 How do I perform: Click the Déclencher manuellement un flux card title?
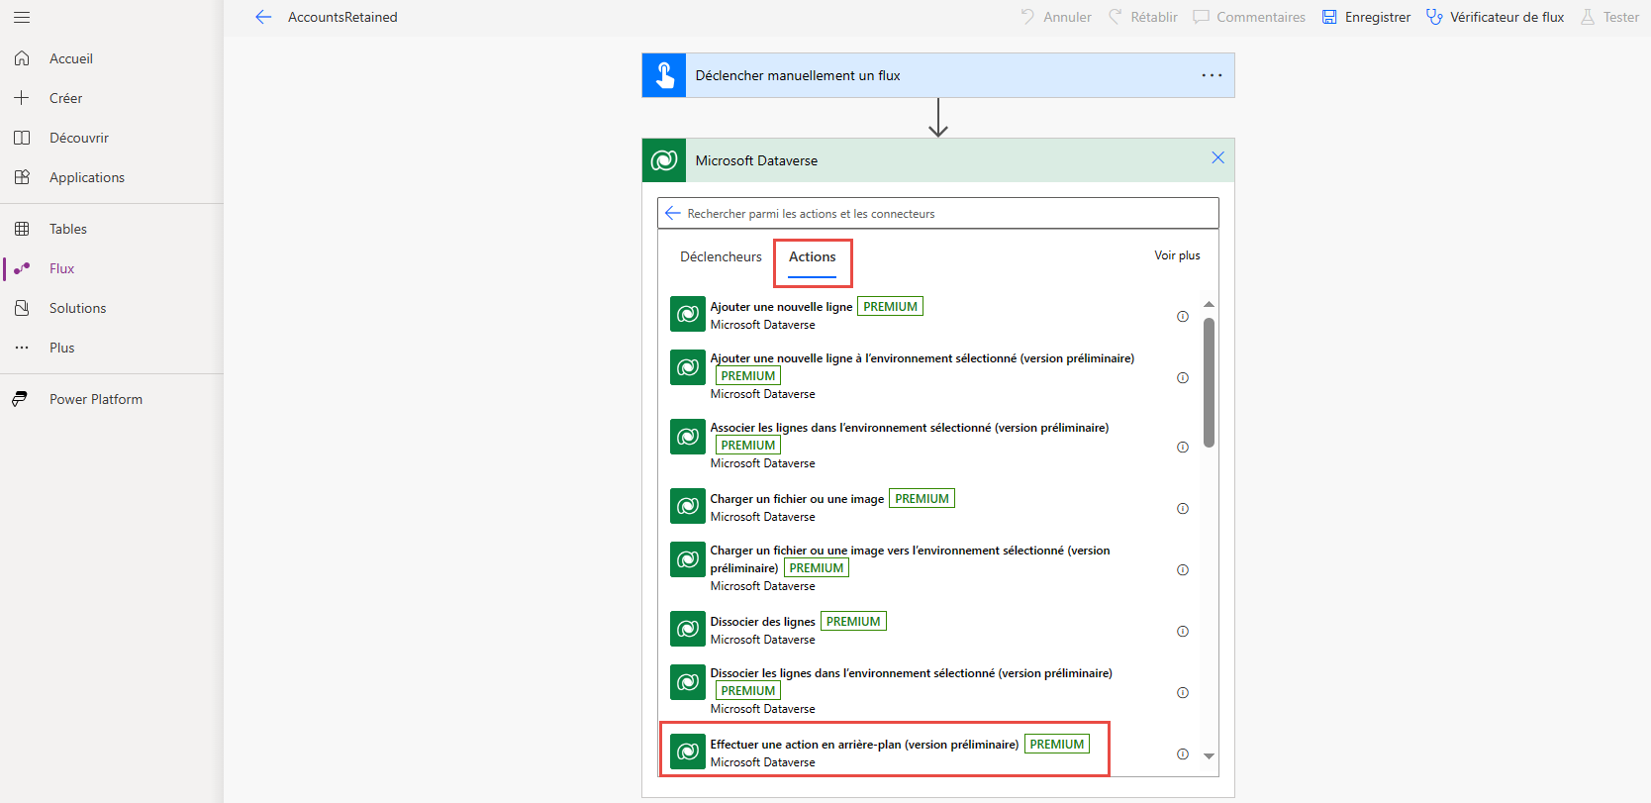click(x=798, y=75)
